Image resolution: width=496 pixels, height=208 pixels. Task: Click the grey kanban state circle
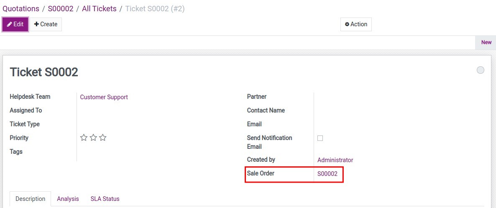click(481, 70)
